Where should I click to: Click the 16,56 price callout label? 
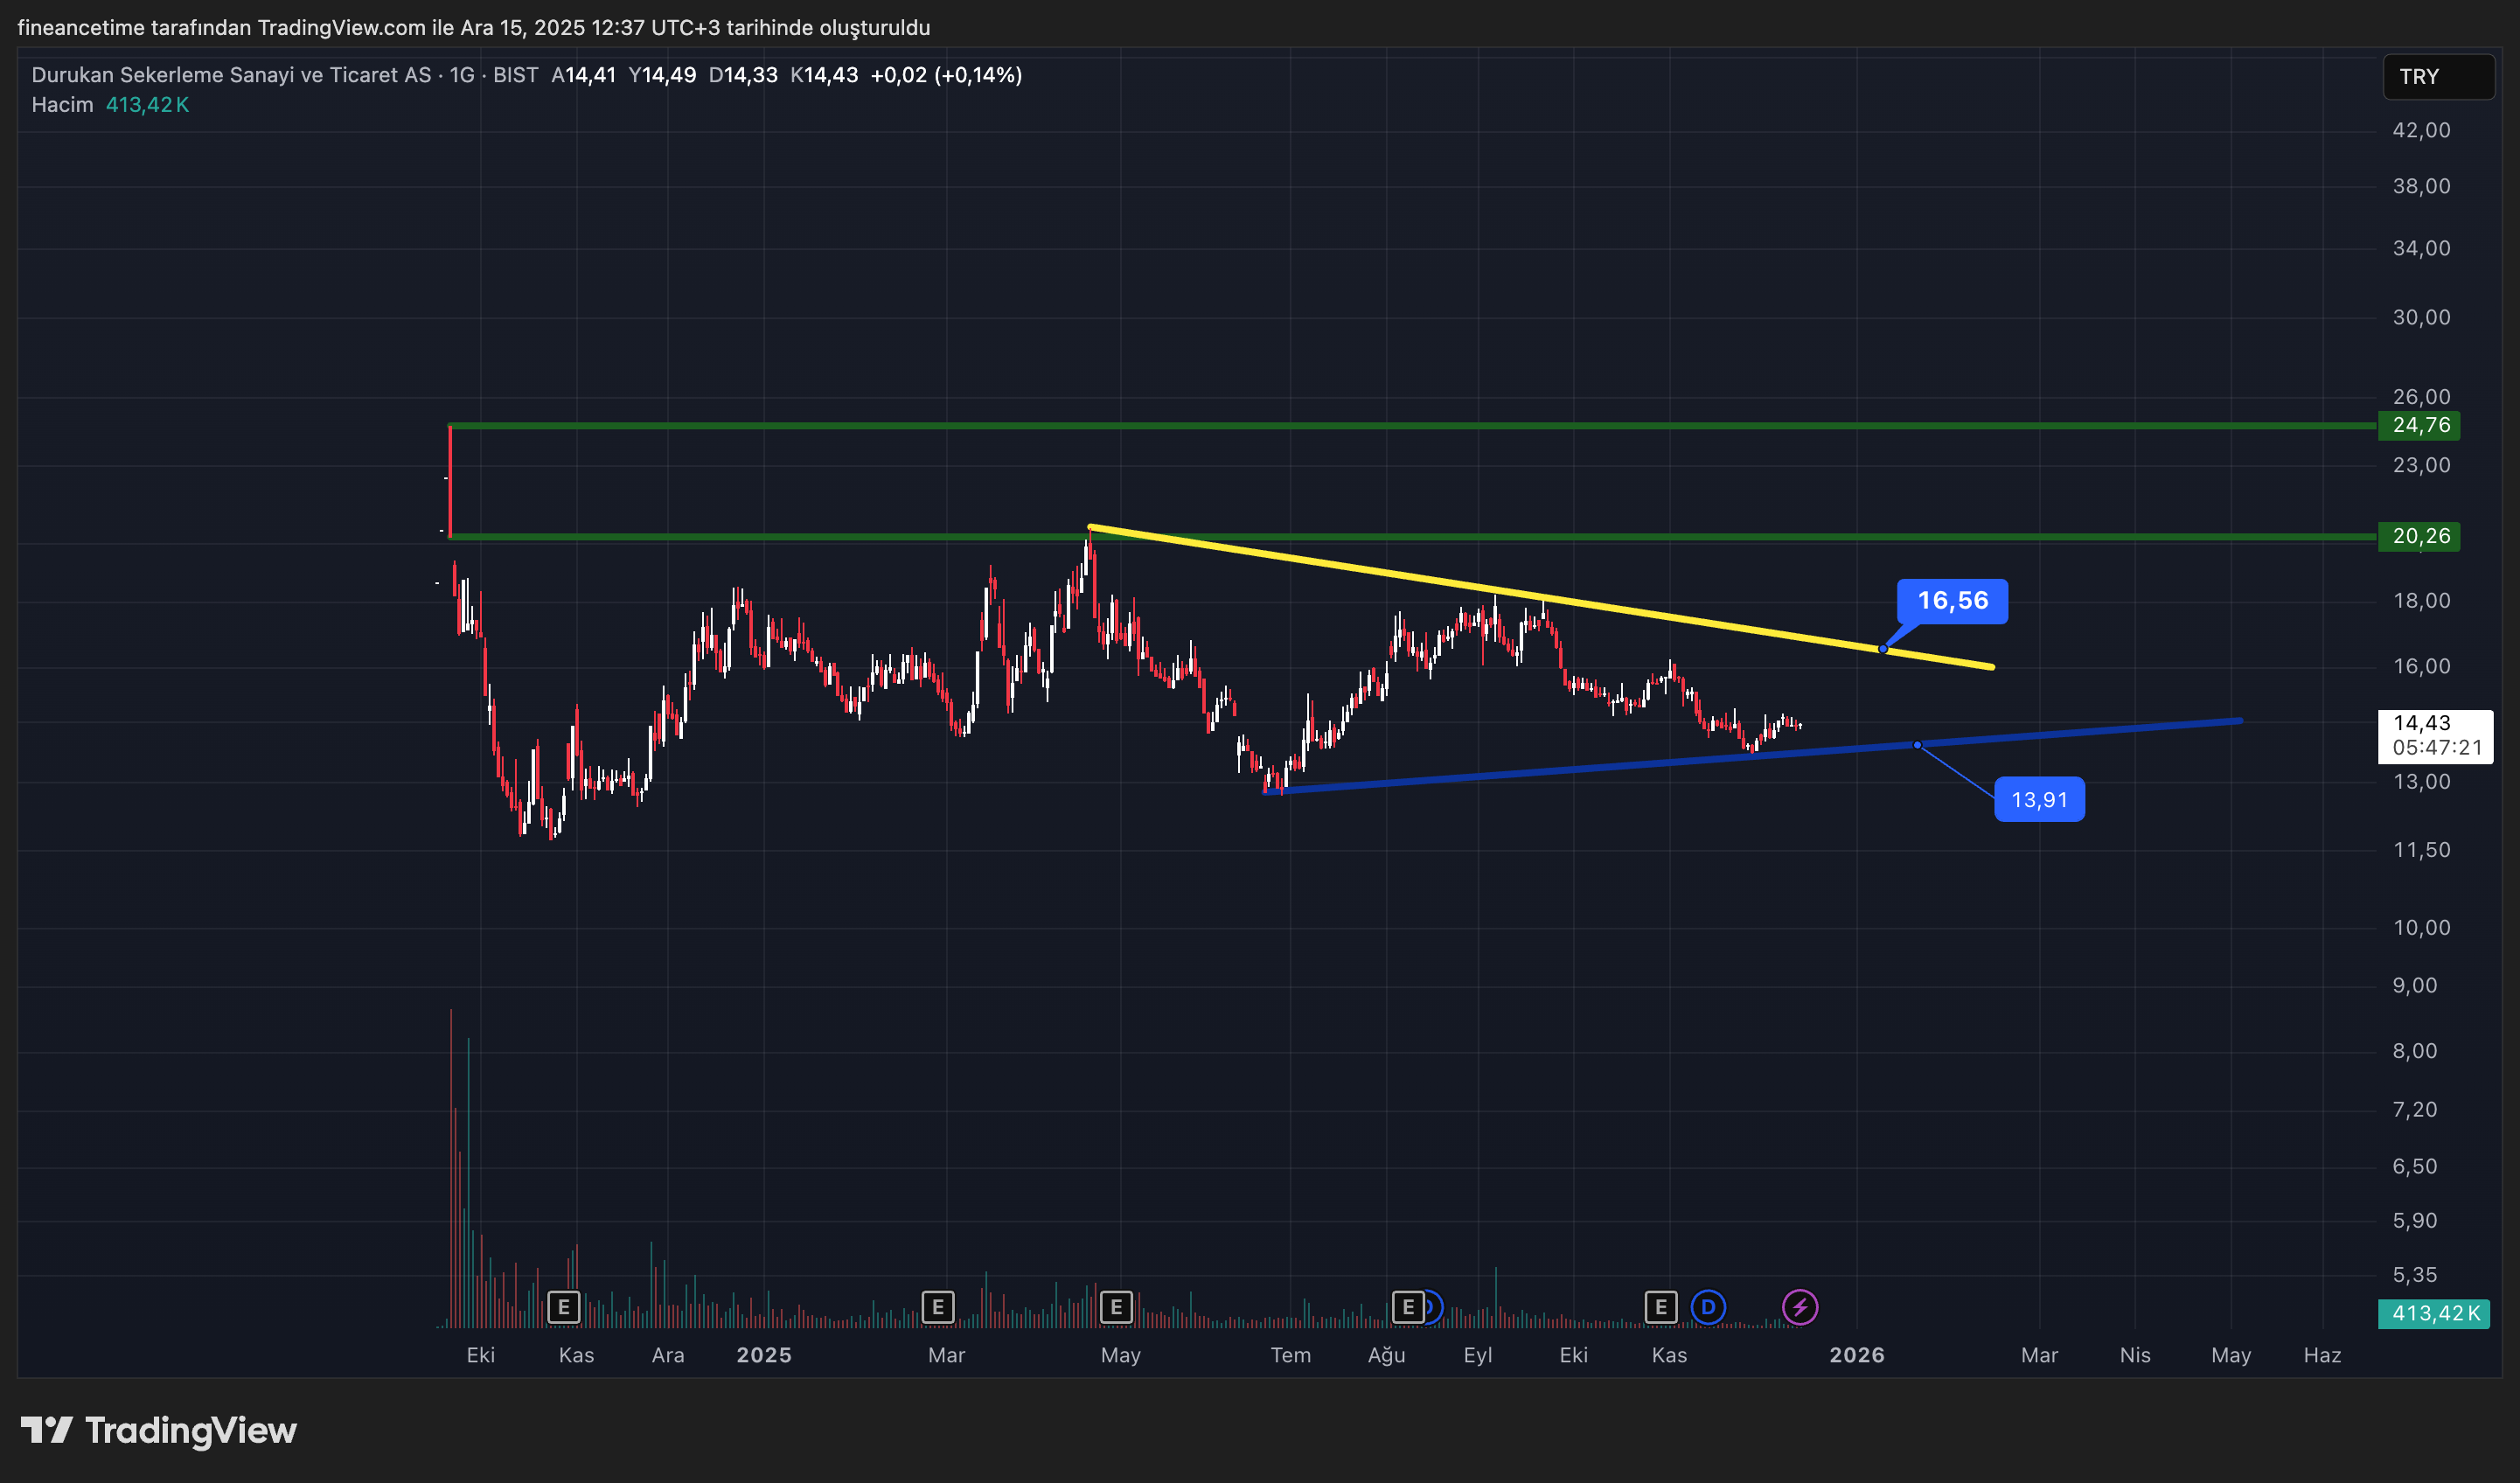pos(1952,601)
